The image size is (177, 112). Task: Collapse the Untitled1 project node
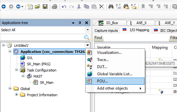click(3, 45)
